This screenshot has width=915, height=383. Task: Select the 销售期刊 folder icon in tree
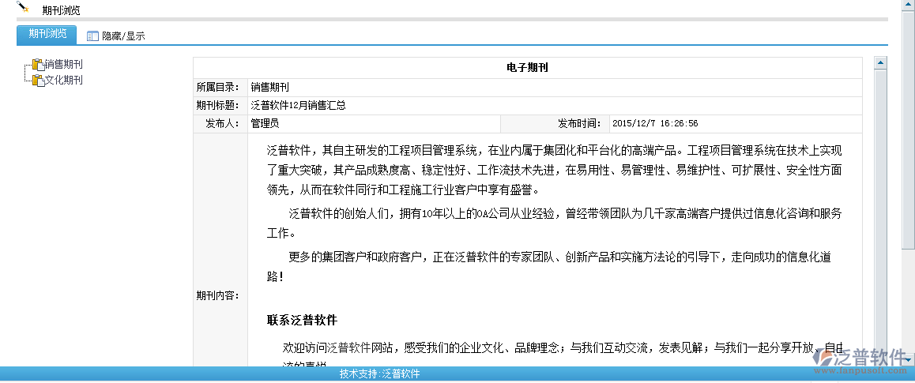[38, 65]
